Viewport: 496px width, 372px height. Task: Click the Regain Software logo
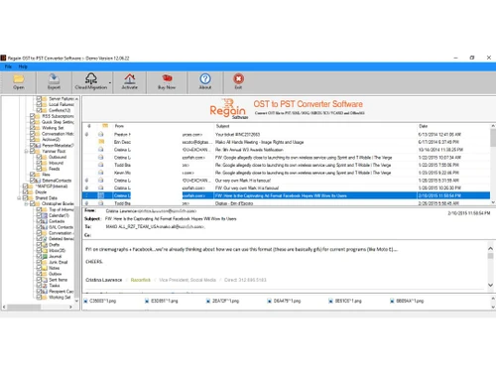pyautogui.click(x=228, y=109)
